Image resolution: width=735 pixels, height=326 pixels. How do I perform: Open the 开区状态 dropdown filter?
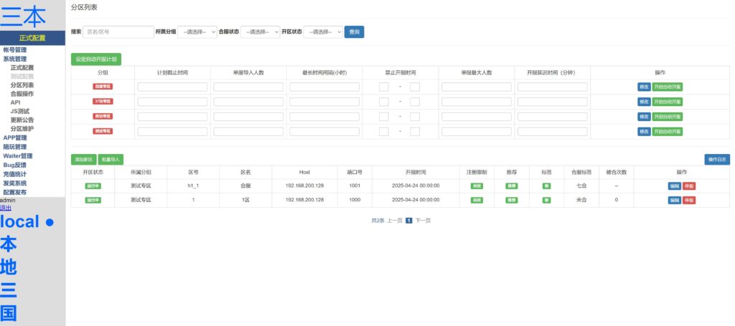point(323,32)
